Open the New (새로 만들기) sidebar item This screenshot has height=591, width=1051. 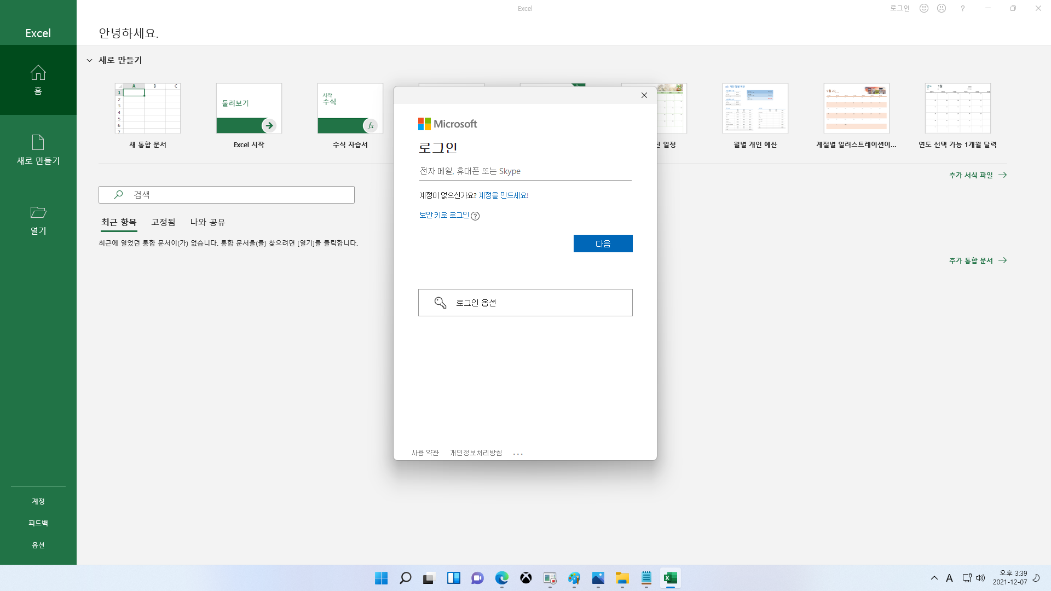pos(38,150)
